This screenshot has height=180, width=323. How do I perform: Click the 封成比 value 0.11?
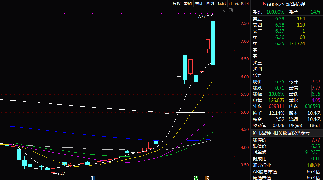click(x=316, y=159)
